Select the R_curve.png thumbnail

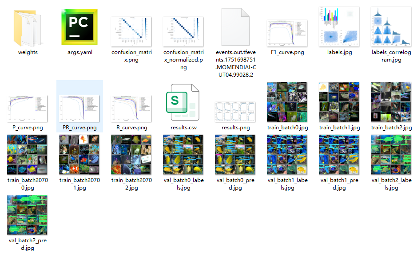(131, 109)
